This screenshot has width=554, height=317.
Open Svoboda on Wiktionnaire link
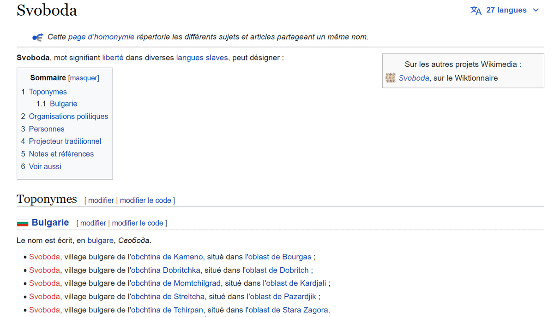click(414, 78)
